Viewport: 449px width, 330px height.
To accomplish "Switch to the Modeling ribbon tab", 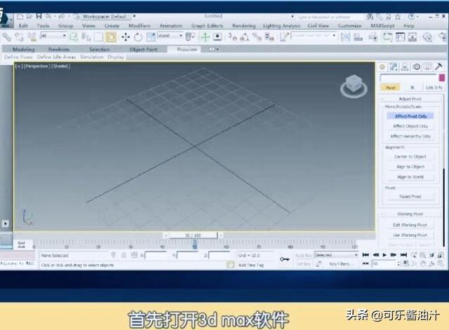I will point(24,49).
